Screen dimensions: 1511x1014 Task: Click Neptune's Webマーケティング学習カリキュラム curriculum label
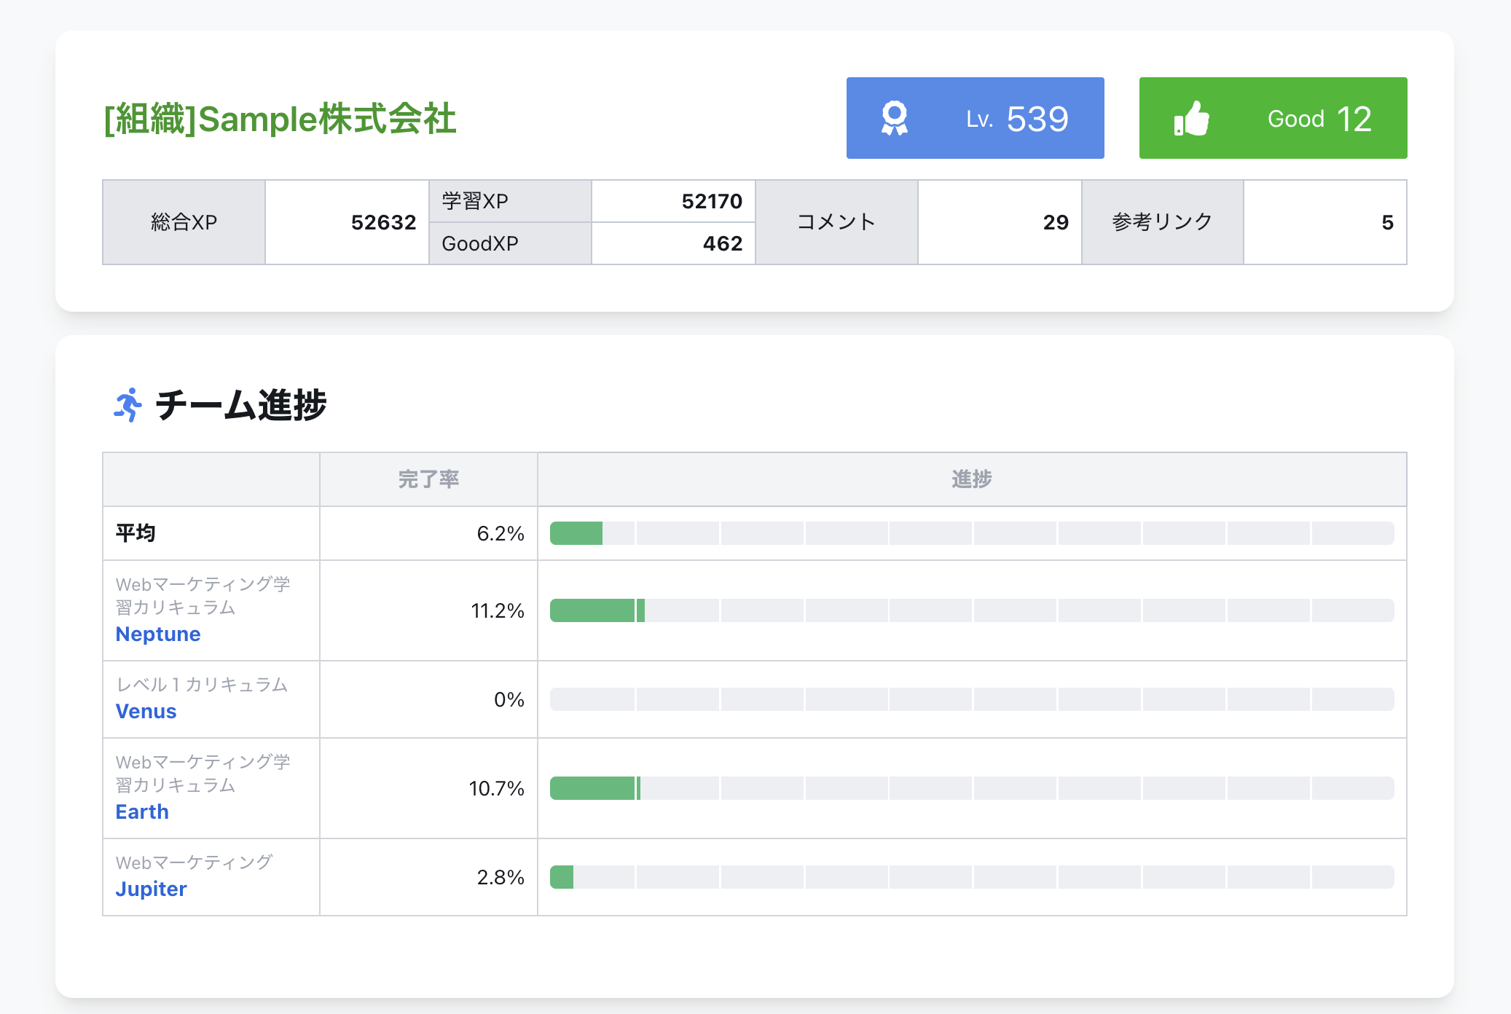pyautogui.click(x=203, y=596)
